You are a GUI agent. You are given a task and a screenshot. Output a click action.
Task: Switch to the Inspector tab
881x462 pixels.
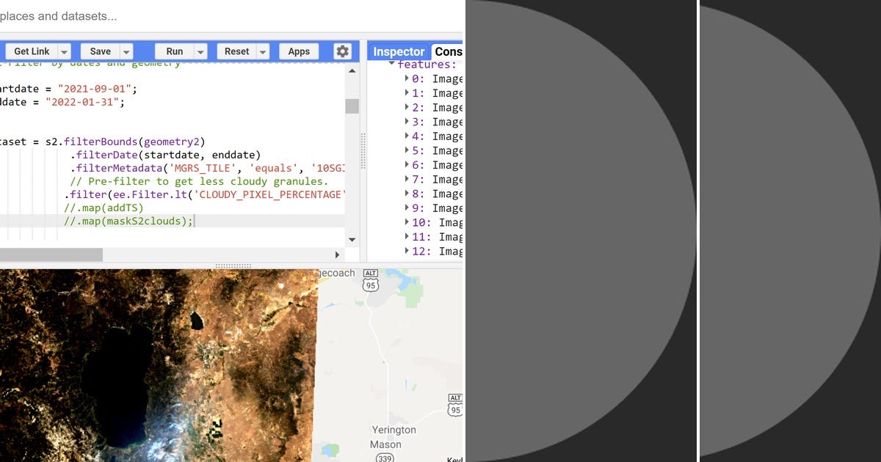click(x=398, y=51)
